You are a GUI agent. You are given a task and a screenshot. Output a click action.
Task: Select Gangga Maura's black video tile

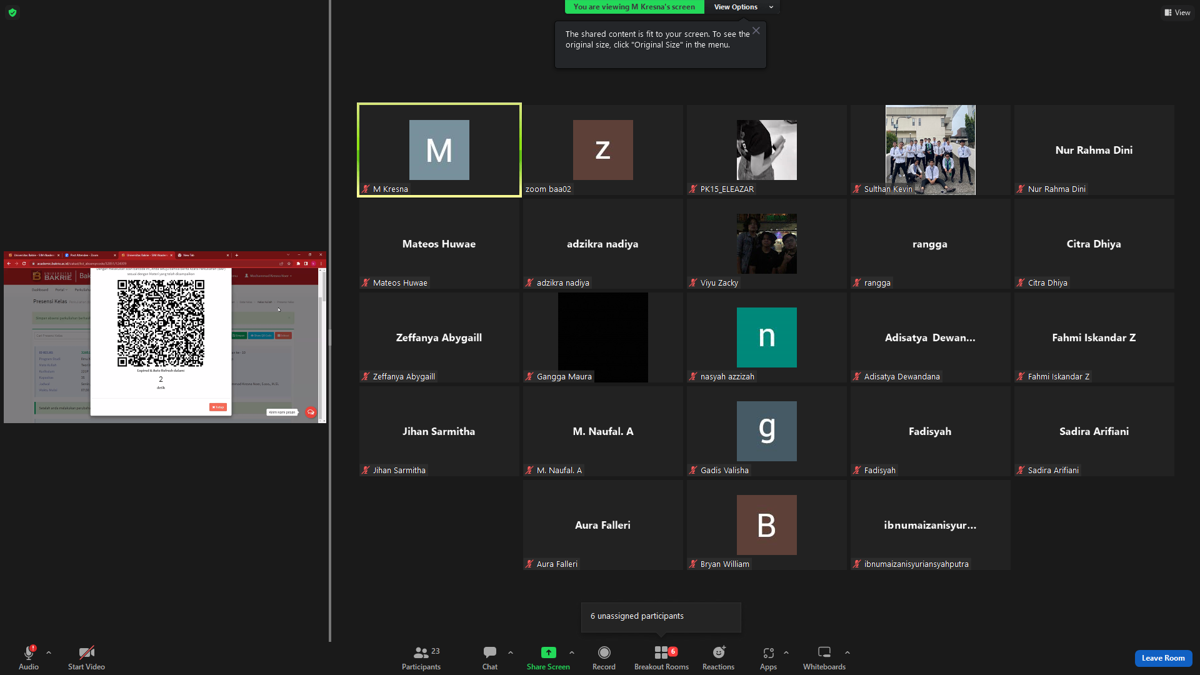(x=602, y=337)
